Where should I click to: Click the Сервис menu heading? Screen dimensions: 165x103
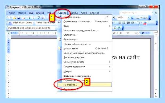[62, 13]
